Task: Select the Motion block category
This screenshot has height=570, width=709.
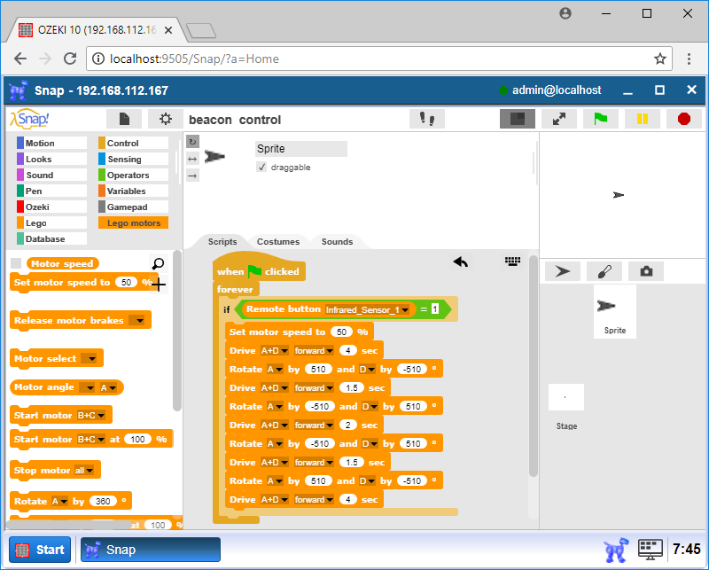Action: pyautogui.click(x=51, y=143)
